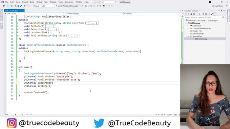230x129 pixels.
Task: Open the Analyze menu
Action: (53, 2)
